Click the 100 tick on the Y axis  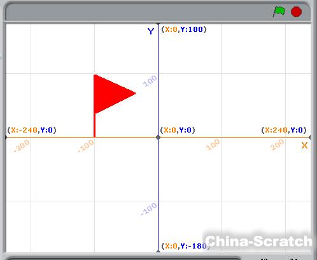(150, 81)
